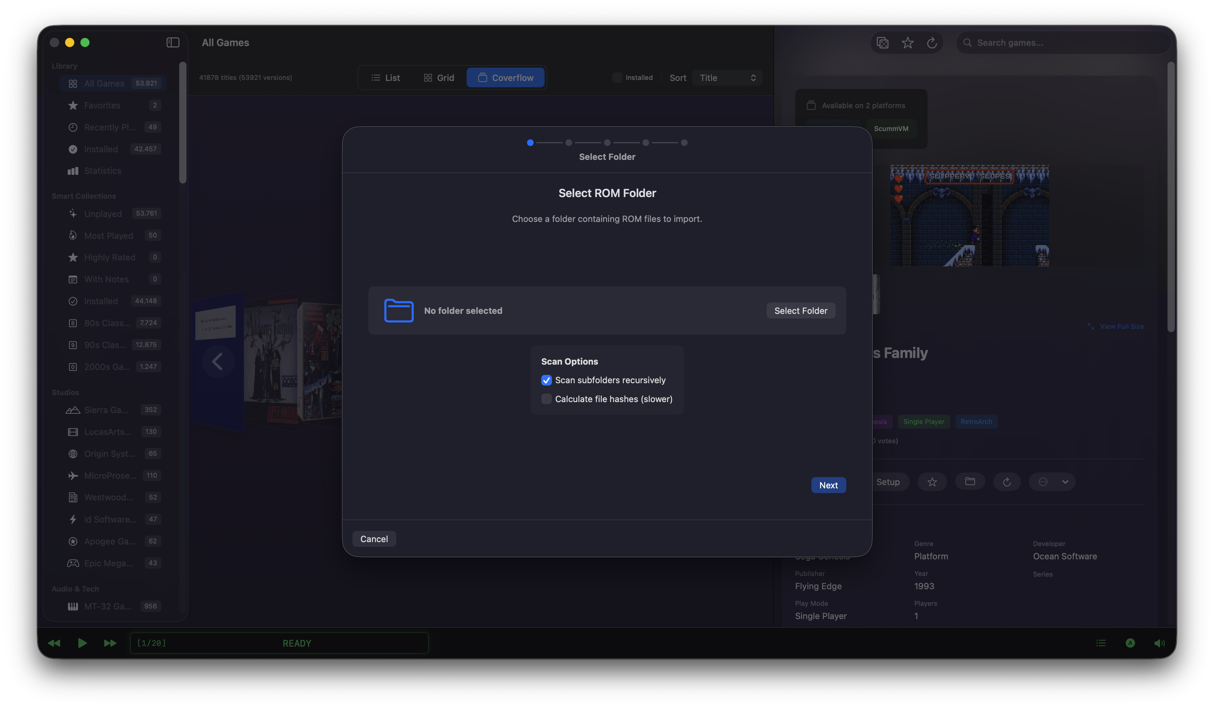The image size is (1214, 708).
Task: Expand the chevron next to more actions
Action: tap(1065, 482)
